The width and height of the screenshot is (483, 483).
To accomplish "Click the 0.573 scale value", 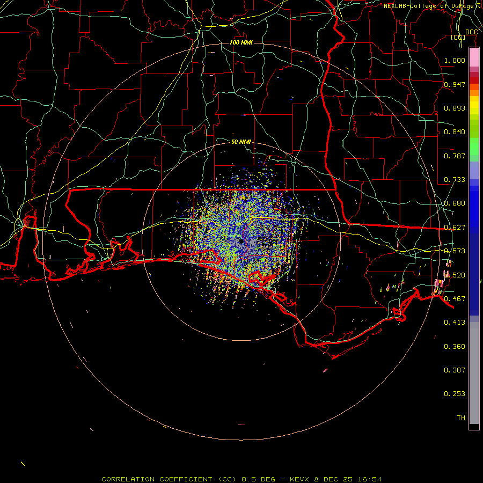I will [455, 251].
